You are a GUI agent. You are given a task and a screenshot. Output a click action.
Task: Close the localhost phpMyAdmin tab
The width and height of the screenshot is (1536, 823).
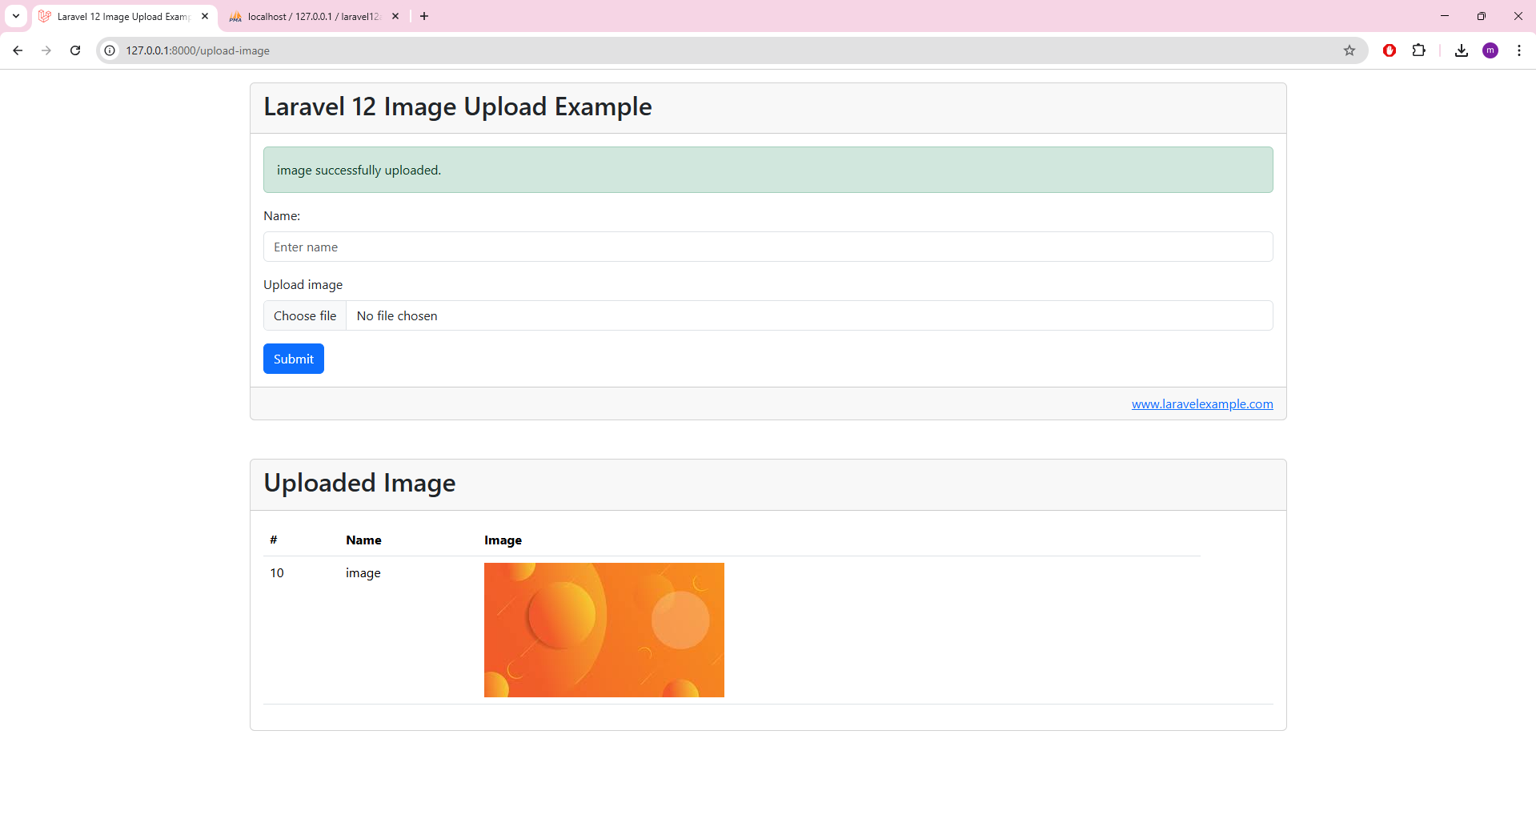tap(395, 16)
